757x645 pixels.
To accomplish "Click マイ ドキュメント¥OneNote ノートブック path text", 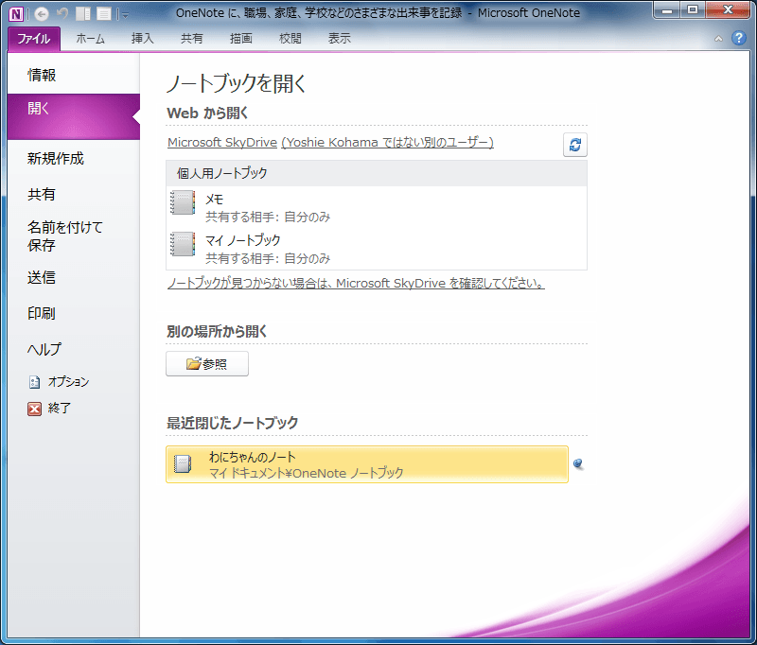I will click(306, 473).
